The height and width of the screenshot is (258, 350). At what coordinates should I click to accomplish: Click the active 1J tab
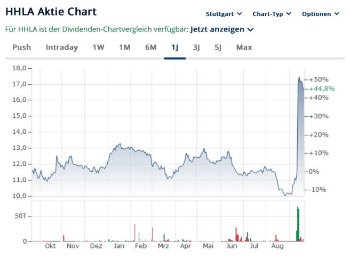[174, 47]
